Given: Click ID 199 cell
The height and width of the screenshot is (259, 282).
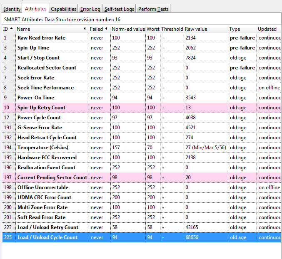Looking at the screenshot, I should (8, 197).
